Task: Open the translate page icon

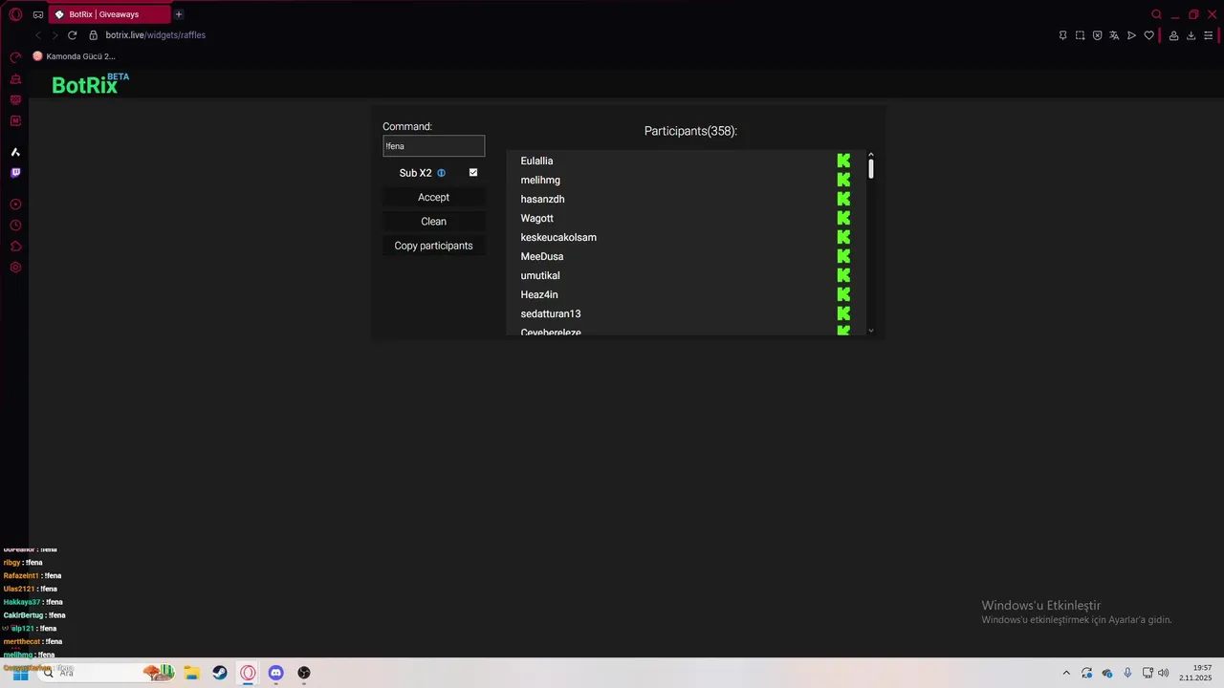Action: (1114, 35)
